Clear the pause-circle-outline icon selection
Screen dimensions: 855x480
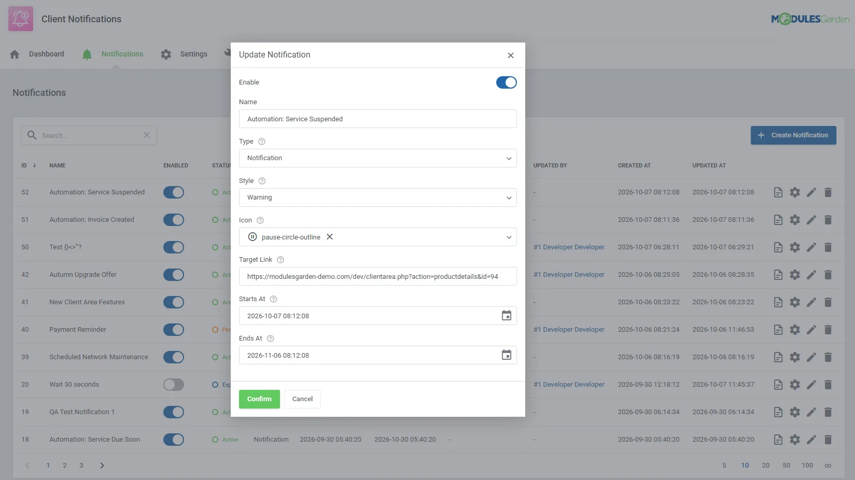[x=330, y=237]
